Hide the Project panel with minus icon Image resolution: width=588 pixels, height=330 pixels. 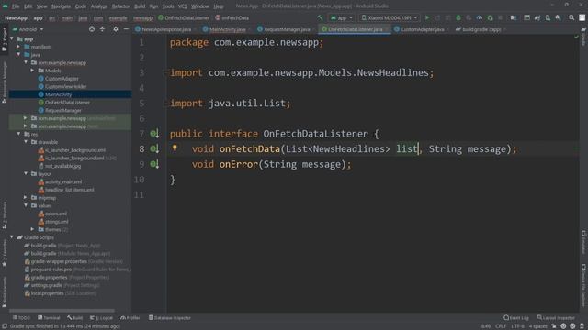pyautogui.click(x=126, y=28)
